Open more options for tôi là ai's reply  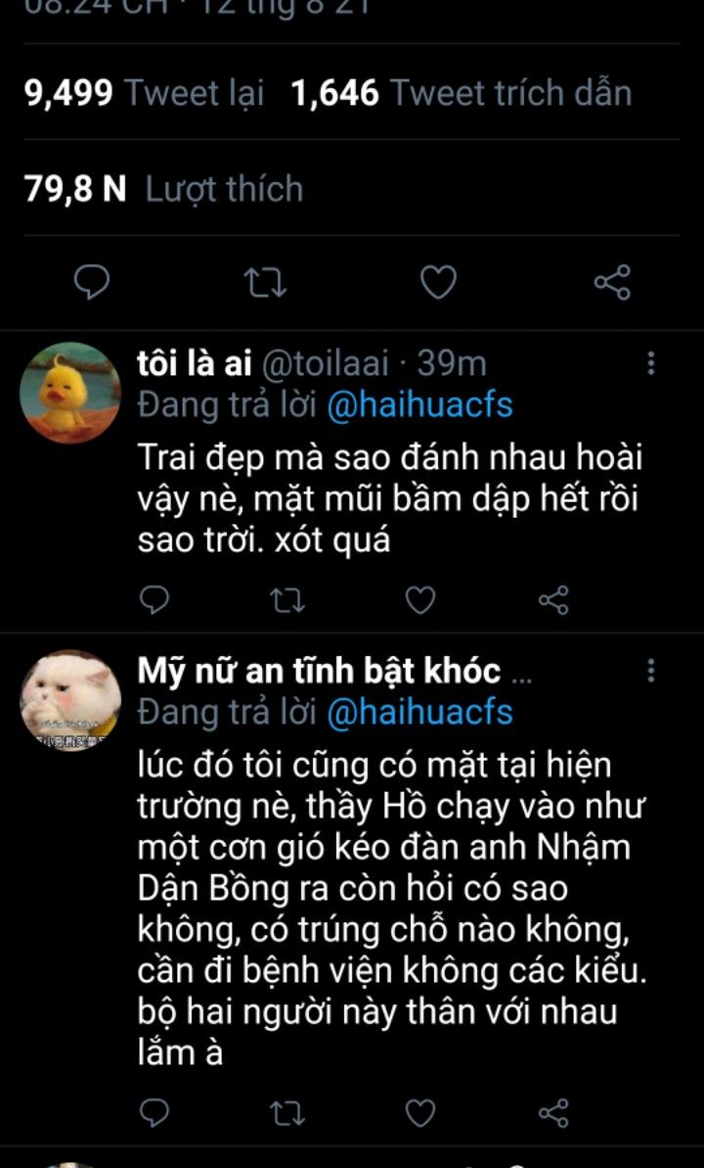click(651, 364)
